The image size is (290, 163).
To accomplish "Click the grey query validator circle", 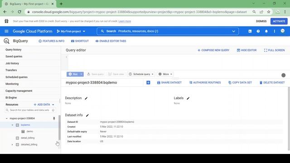I will coord(283,75).
